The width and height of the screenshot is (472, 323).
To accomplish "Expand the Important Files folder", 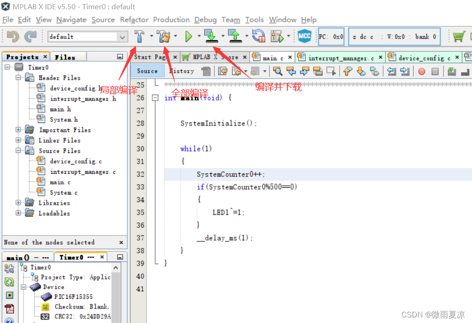I will click(x=19, y=130).
